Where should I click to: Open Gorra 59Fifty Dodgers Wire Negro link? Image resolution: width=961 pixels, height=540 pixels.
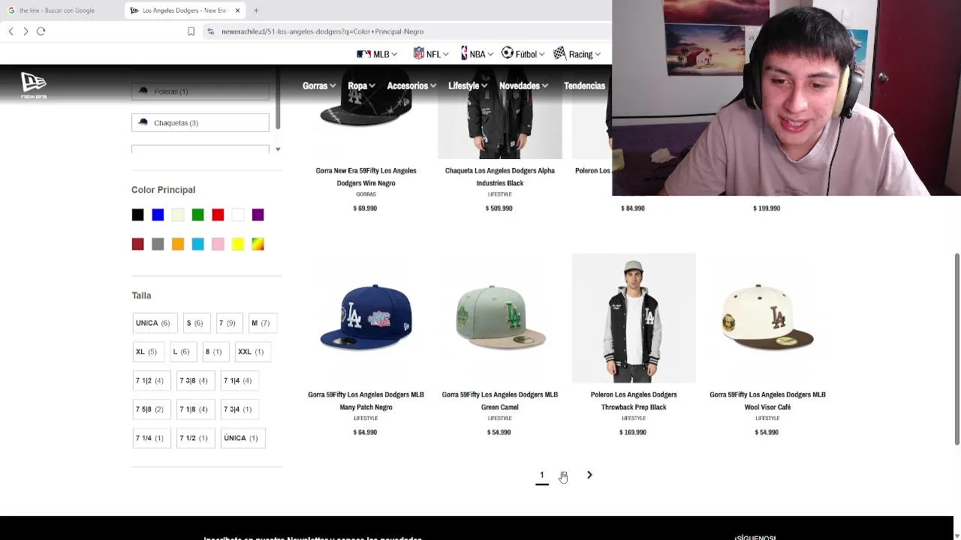(x=366, y=177)
